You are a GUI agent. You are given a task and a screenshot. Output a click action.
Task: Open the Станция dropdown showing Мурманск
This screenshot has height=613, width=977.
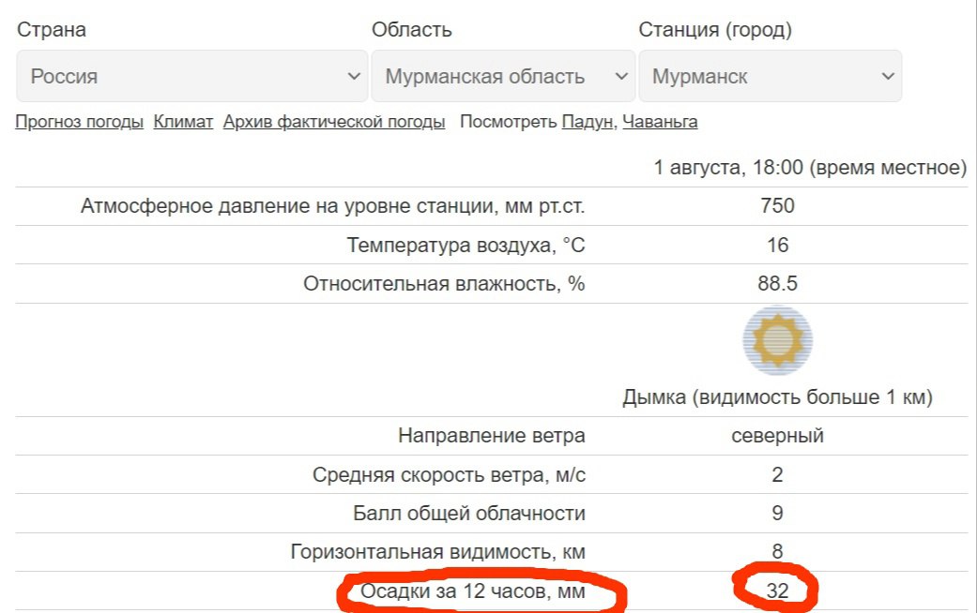click(770, 76)
